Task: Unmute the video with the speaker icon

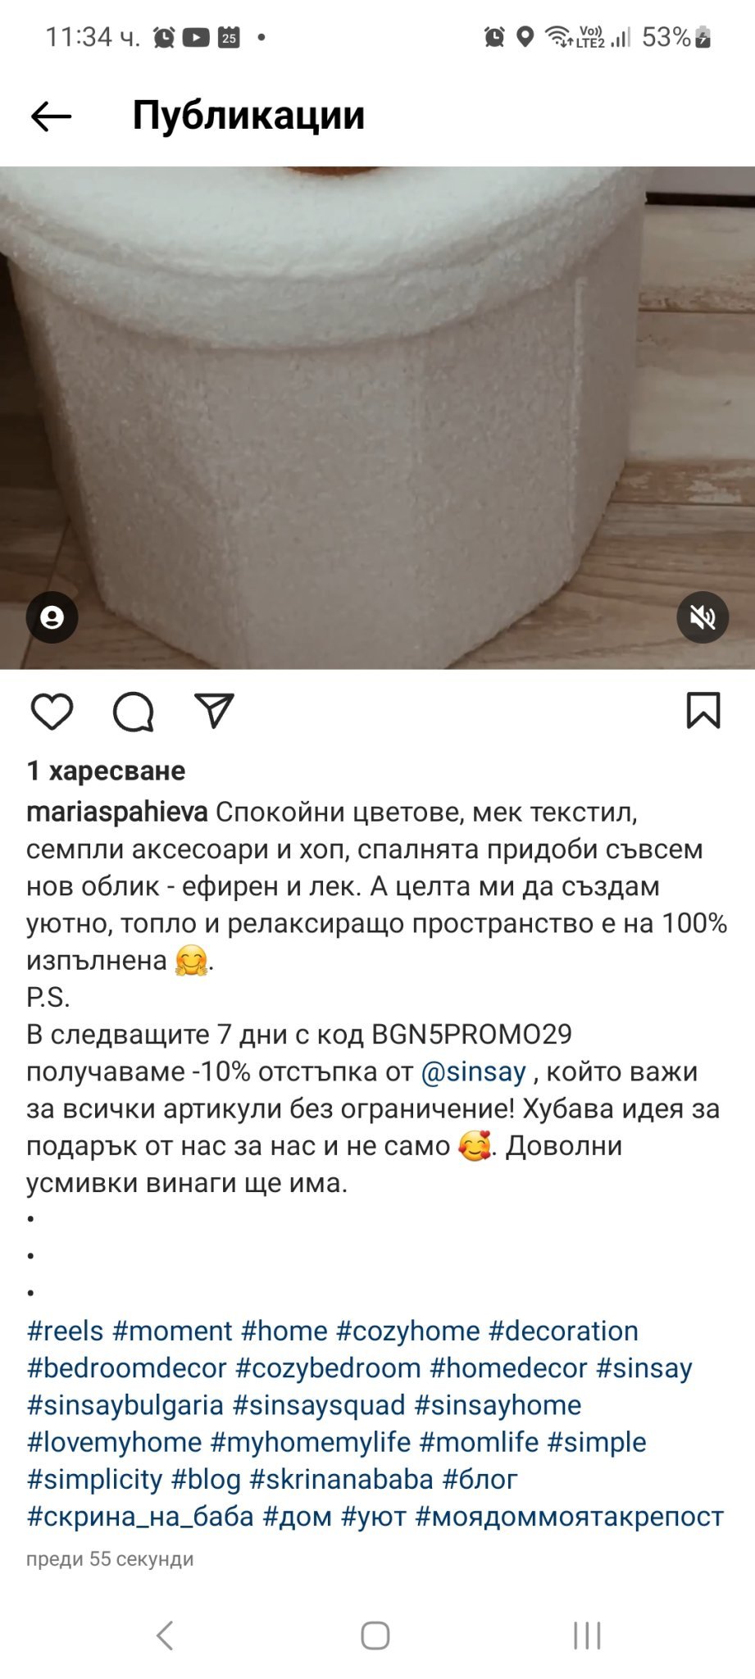Action: tap(703, 617)
